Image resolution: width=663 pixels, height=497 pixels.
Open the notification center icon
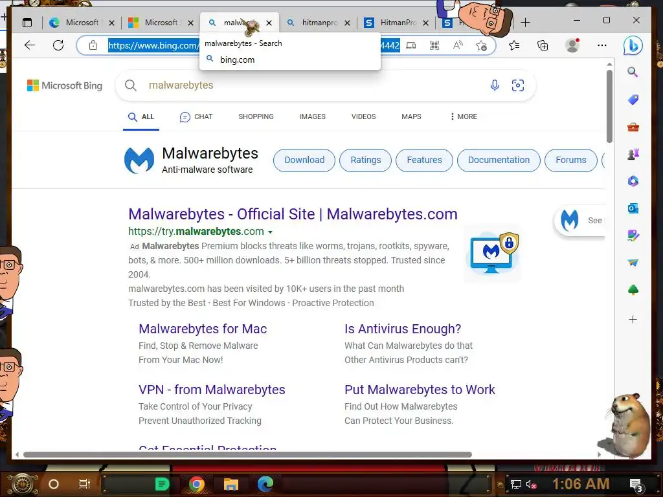point(636,485)
